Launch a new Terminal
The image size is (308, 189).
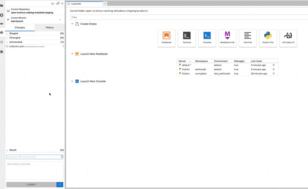(x=187, y=38)
